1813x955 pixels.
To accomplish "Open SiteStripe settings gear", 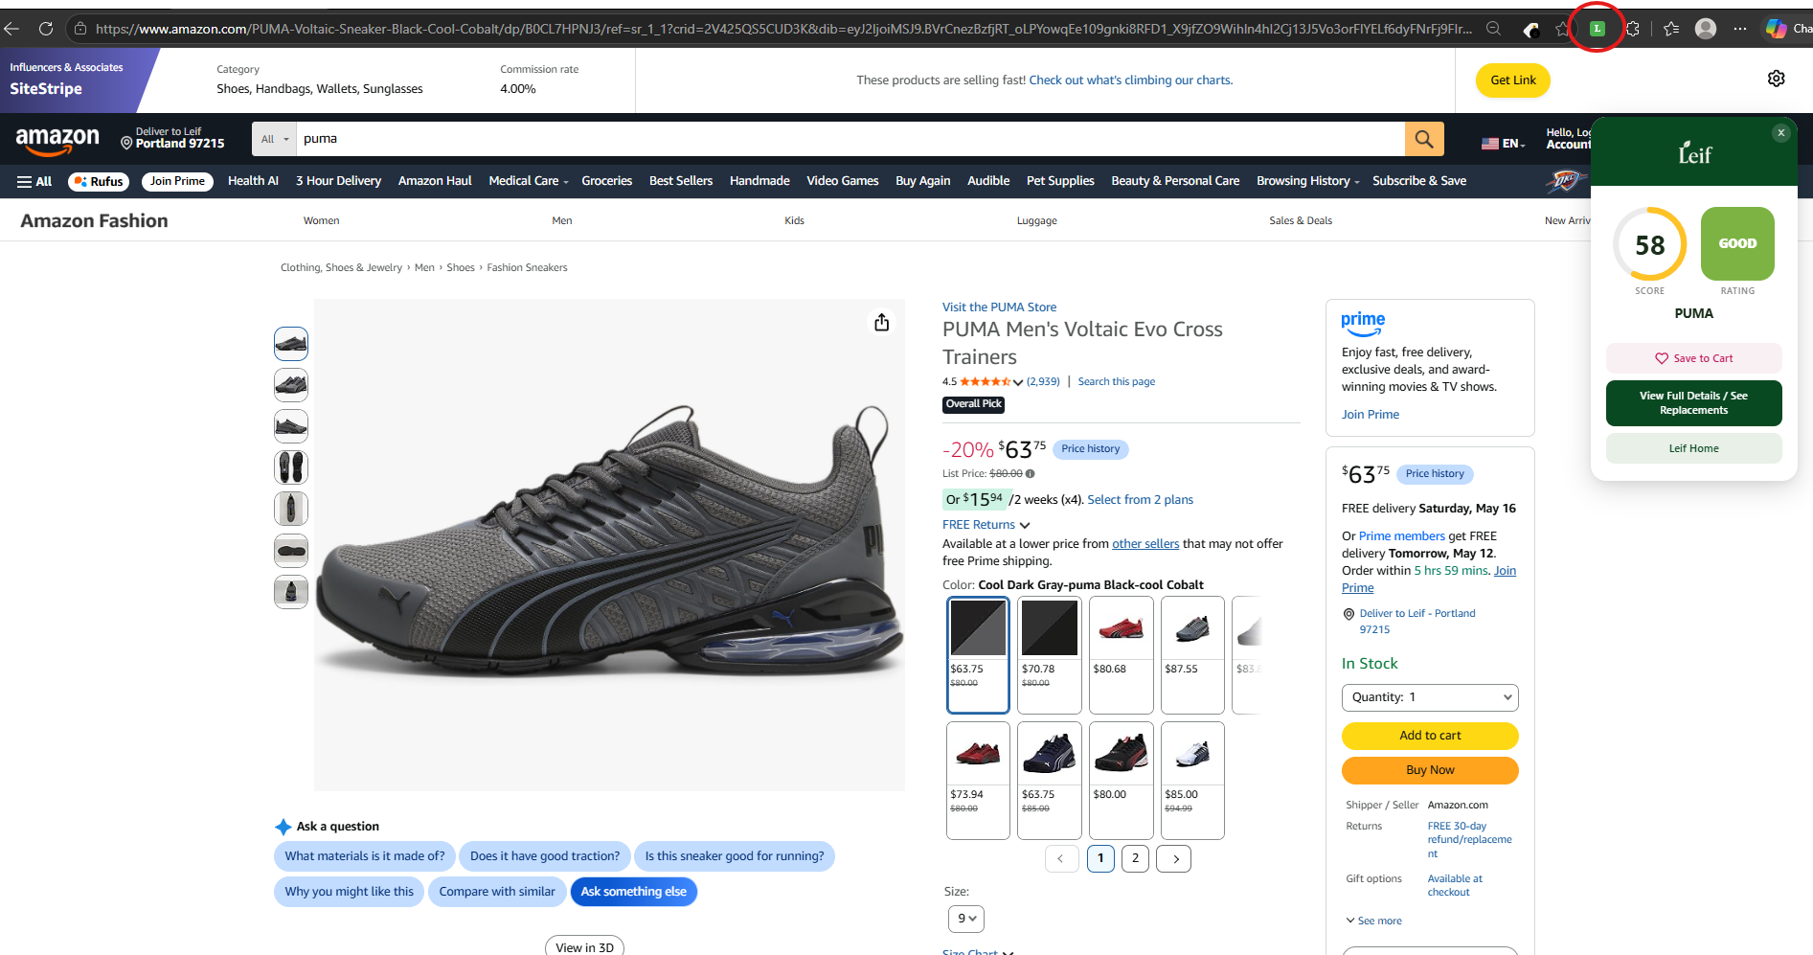I will tap(1776, 79).
